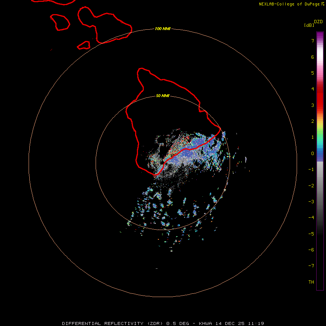Viewport: 326px width, 326px height.
Task: Click the 14 DEC 25 11:19 timestamp
Action: coord(240,323)
